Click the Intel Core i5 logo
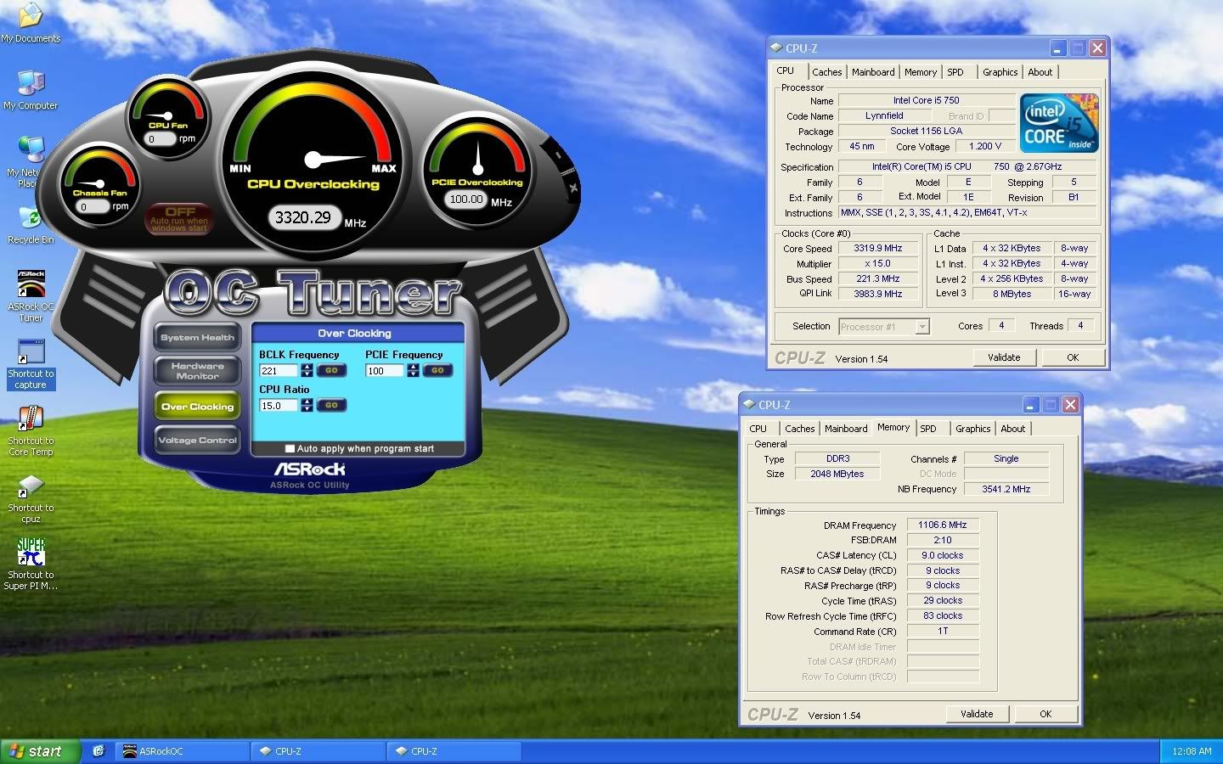Image resolution: width=1223 pixels, height=764 pixels. 1059,123
